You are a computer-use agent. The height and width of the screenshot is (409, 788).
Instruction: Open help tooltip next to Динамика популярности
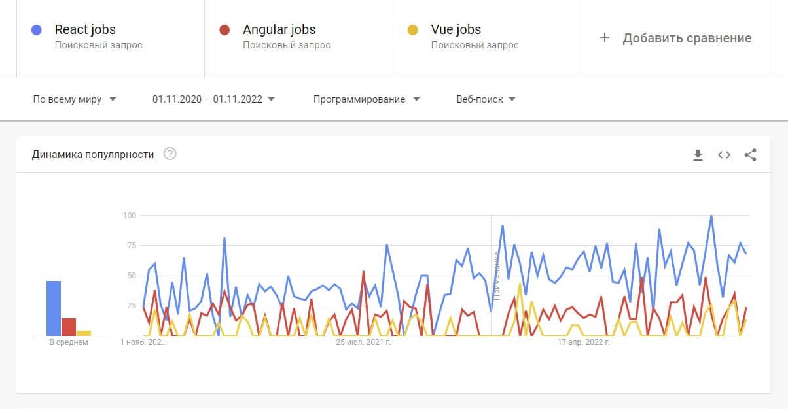[170, 154]
